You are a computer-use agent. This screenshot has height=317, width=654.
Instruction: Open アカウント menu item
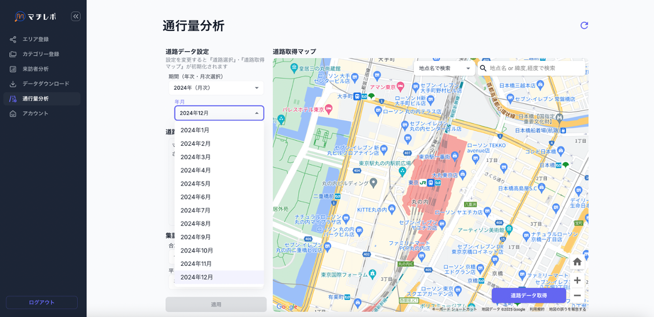[41, 114]
